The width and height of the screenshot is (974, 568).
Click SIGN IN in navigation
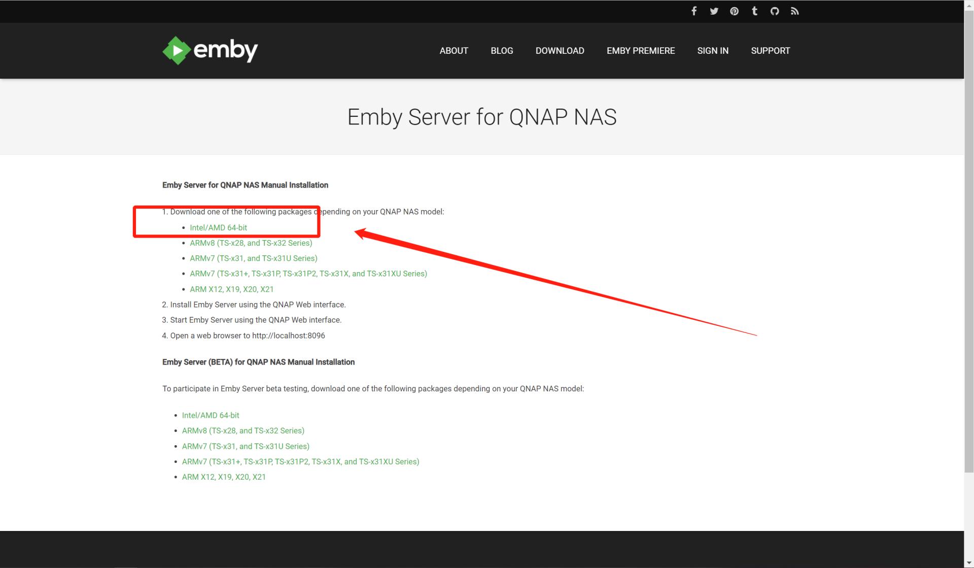point(712,51)
